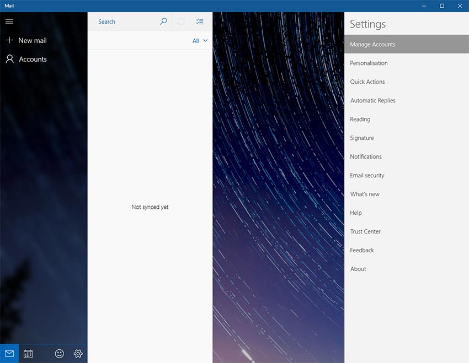Click the search magnifier icon
Screen dimensions: 469x363
163,21
